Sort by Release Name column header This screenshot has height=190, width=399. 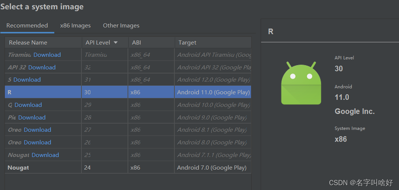click(43, 42)
